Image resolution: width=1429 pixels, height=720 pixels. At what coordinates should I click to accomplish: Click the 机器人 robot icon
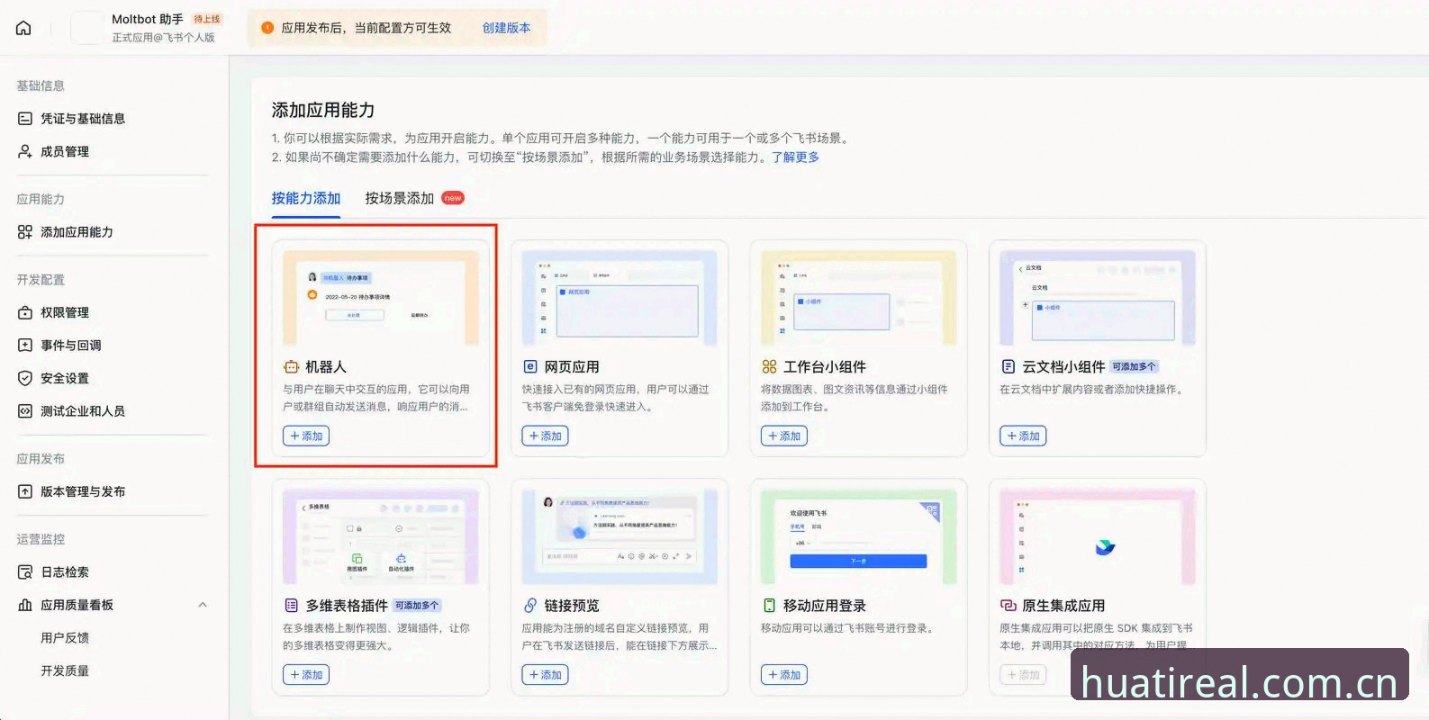(291, 366)
